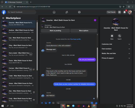Open the notifications bell icon

pyautogui.click(x=124, y=12)
